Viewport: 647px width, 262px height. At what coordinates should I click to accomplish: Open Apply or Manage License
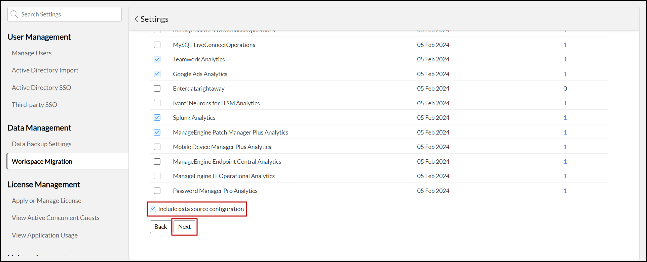pyautogui.click(x=46, y=201)
